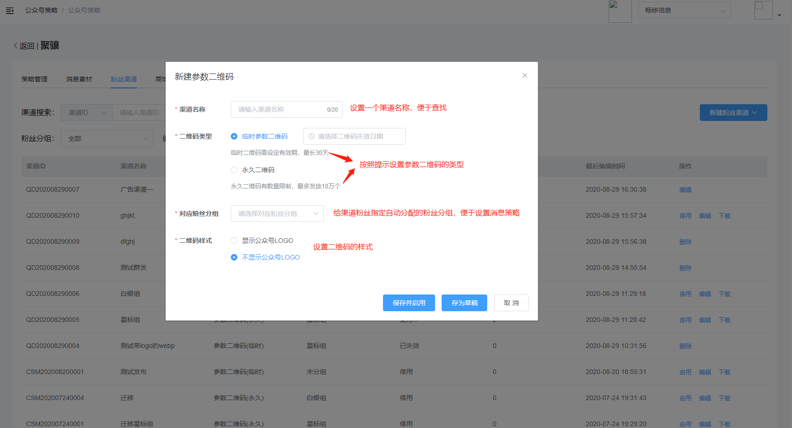The width and height of the screenshot is (792, 428).
Task: Click the hamburger menu collapse icon
Action: [10, 10]
